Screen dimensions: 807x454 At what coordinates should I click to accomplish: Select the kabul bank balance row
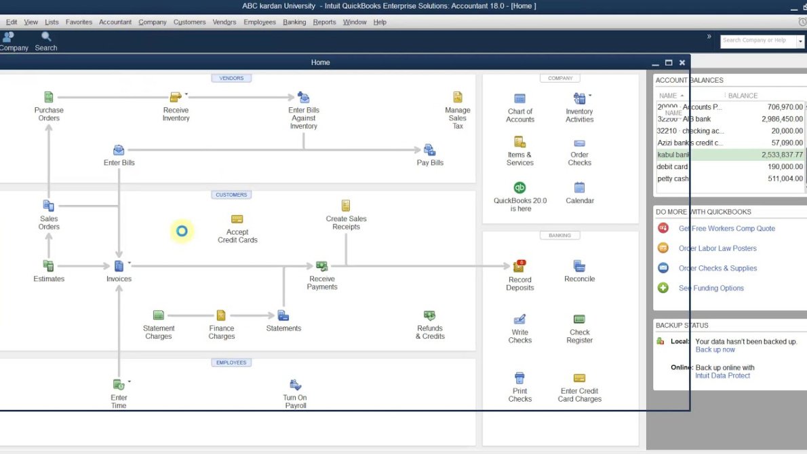[x=730, y=155]
